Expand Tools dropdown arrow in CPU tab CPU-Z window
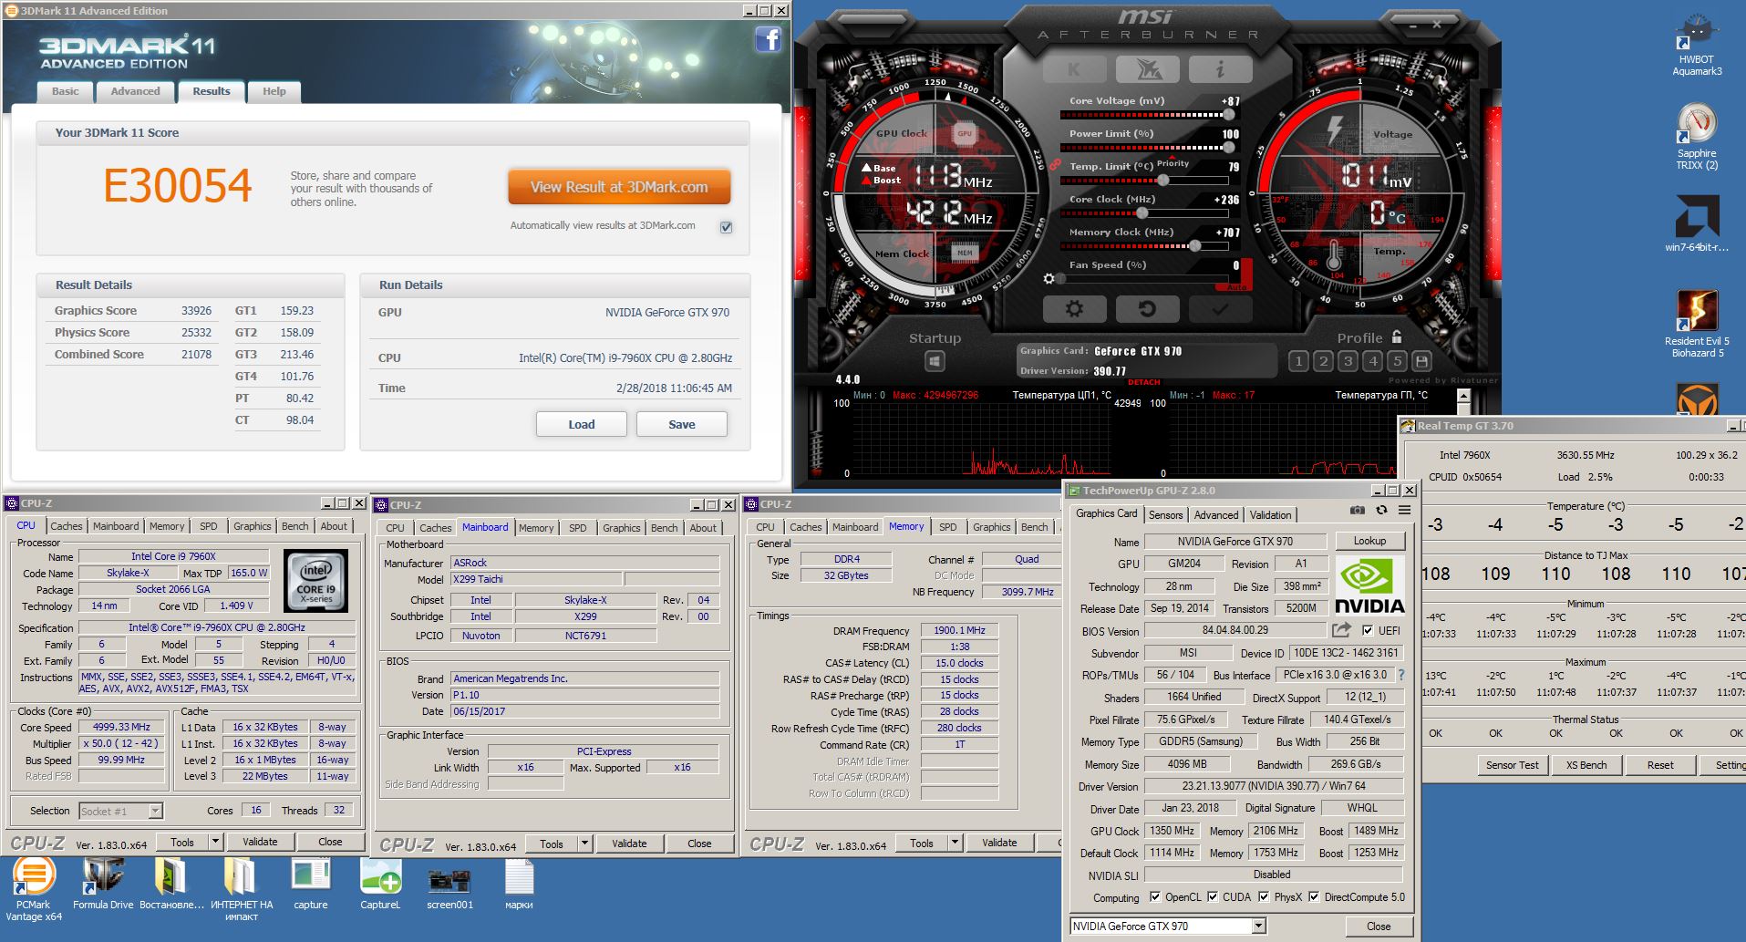 coord(215,842)
